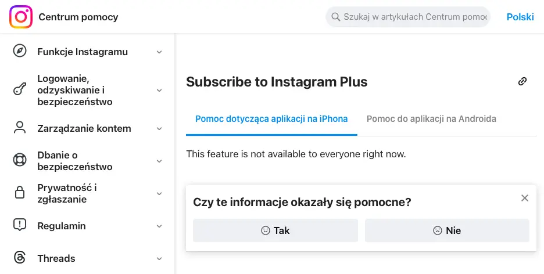Expand the Zarządzanie kontem chevron
Screen dimensions: 544x274
159,128
